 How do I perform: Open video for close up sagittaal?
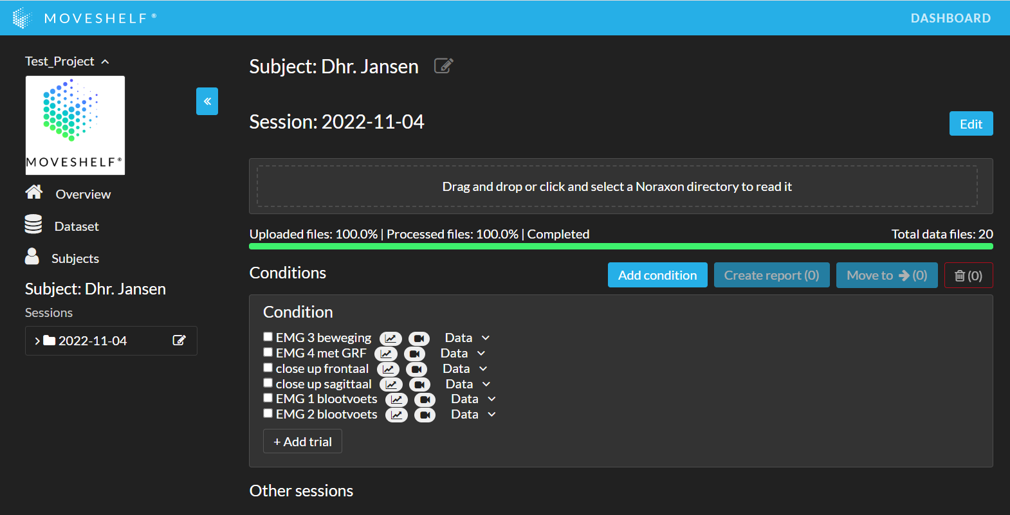point(419,385)
